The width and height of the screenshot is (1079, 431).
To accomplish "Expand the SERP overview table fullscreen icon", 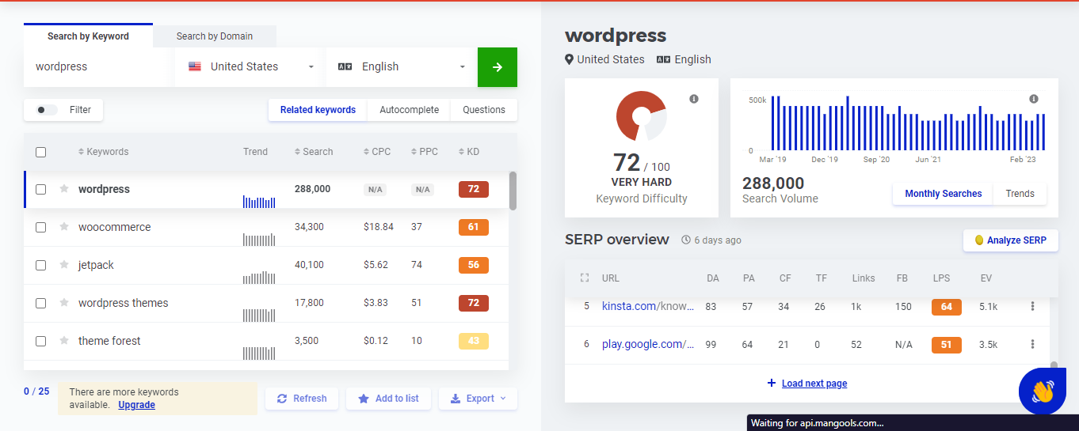I will [x=585, y=278].
